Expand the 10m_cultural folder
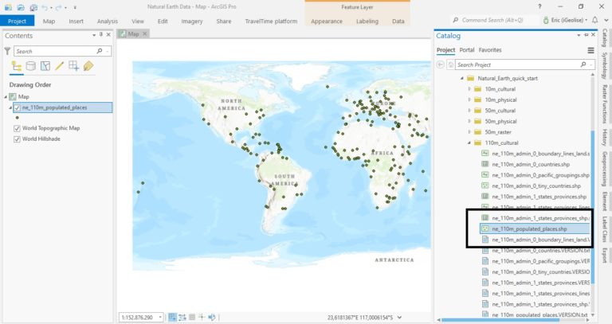The height and width of the screenshot is (324, 612). point(469,89)
